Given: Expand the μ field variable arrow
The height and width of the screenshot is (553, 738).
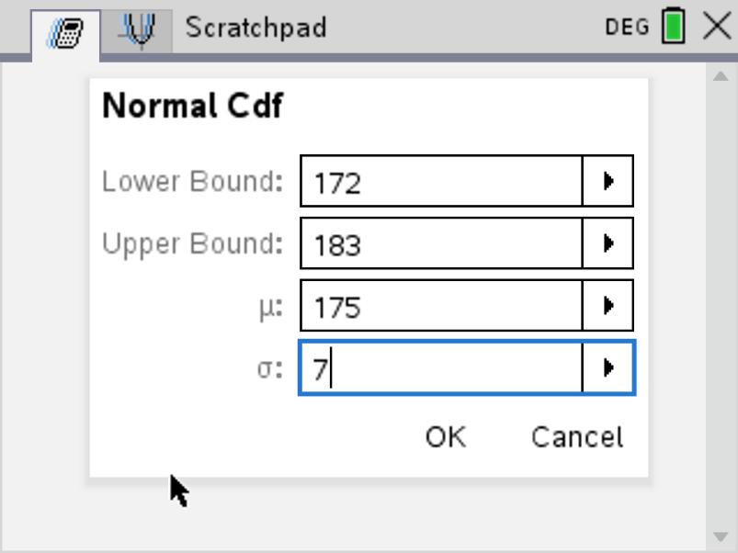Looking at the screenshot, I should click(x=607, y=305).
